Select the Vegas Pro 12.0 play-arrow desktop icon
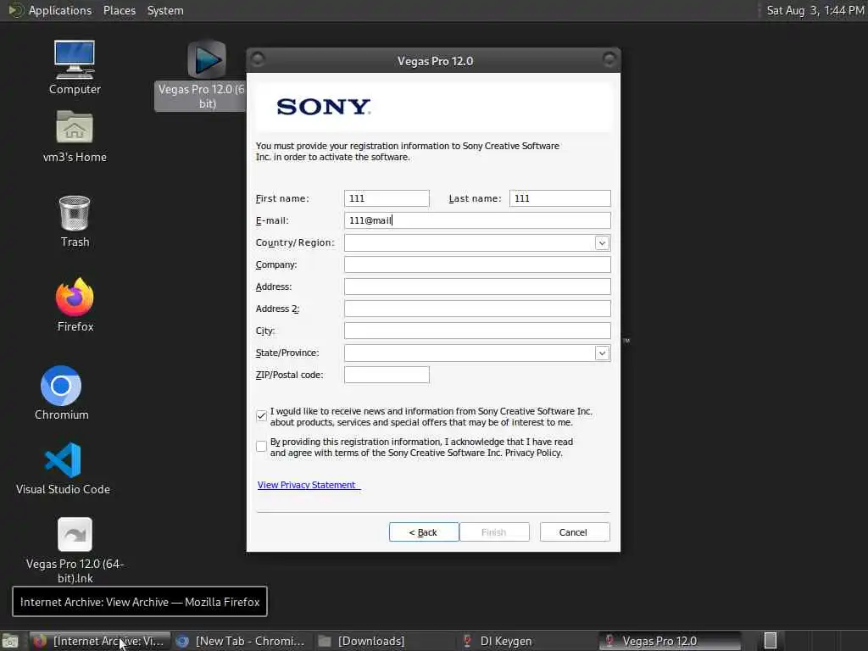 (x=207, y=59)
